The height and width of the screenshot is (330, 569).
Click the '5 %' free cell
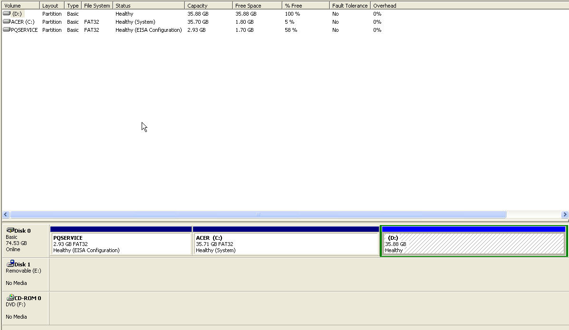tap(289, 22)
